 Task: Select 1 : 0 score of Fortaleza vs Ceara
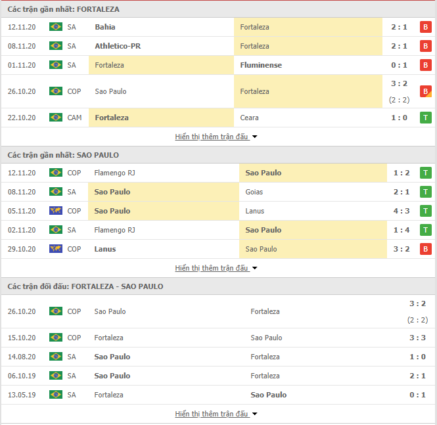coord(399,118)
